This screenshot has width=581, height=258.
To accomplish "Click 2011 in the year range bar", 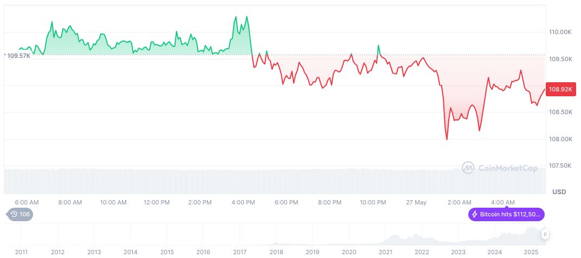I will click(21, 252).
